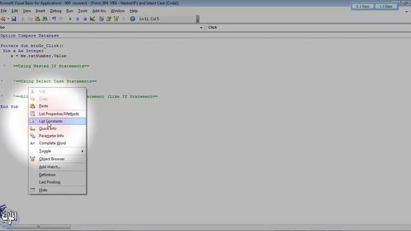Viewport: 411px width, 231px height.
Task: Click the 'Using Nested If Statements' comment
Action: coord(51,66)
